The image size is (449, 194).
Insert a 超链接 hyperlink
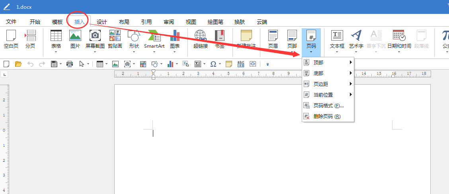pyautogui.click(x=201, y=39)
